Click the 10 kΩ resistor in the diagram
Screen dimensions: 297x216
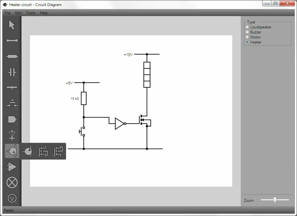pyautogui.click(x=84, y=98)
